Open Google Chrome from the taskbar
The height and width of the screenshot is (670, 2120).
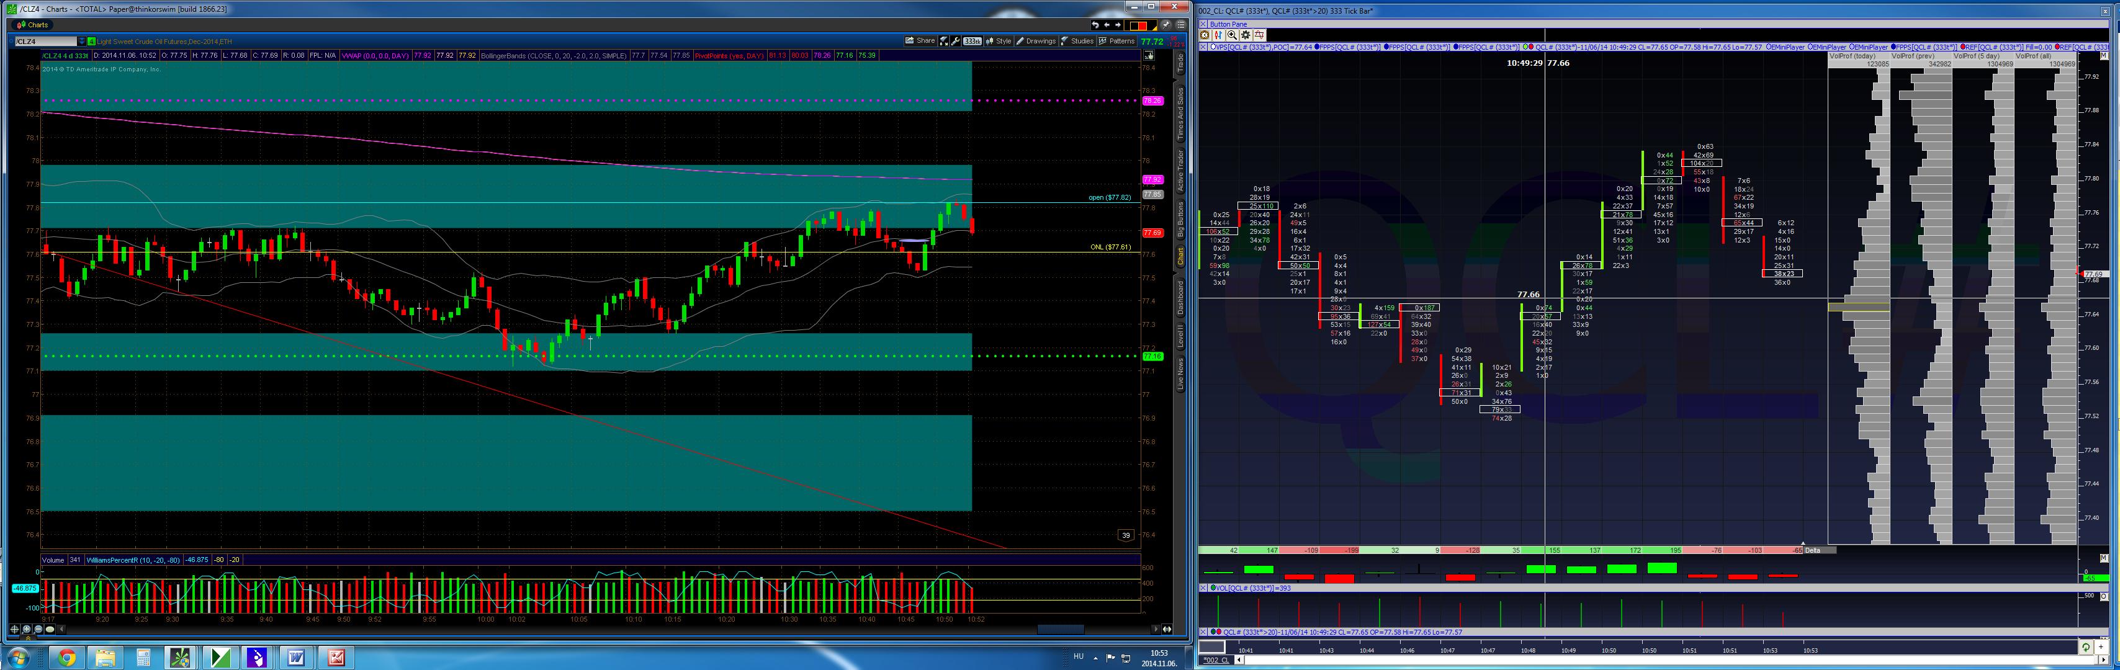[66, 657]
